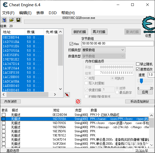This screenshot has height=153, width=155.
Task: Click results list scroll left arrow
Action: coord(4,95)
